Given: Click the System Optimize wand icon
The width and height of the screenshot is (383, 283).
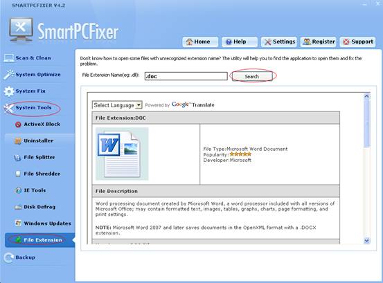Looking at the screenshot, I should click(x=9, y=75).
